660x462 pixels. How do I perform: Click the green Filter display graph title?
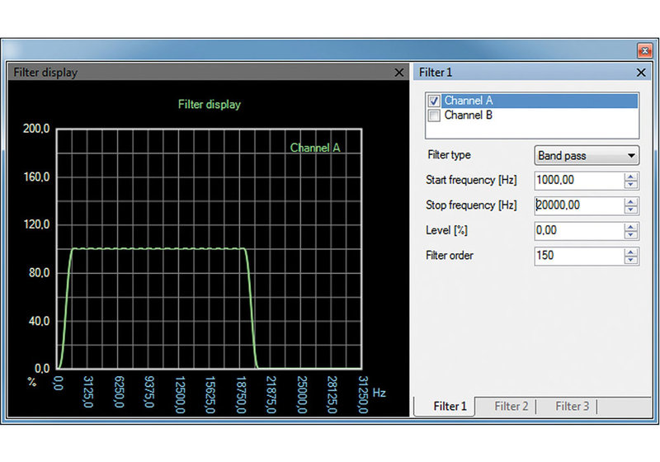(x=210, y=104)
